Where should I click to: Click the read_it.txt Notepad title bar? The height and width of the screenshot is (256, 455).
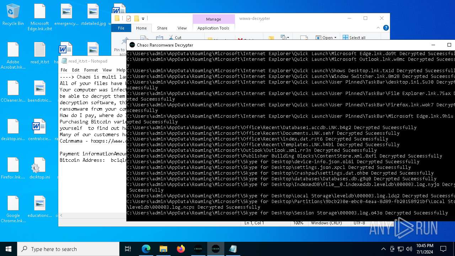click(92, 61)
